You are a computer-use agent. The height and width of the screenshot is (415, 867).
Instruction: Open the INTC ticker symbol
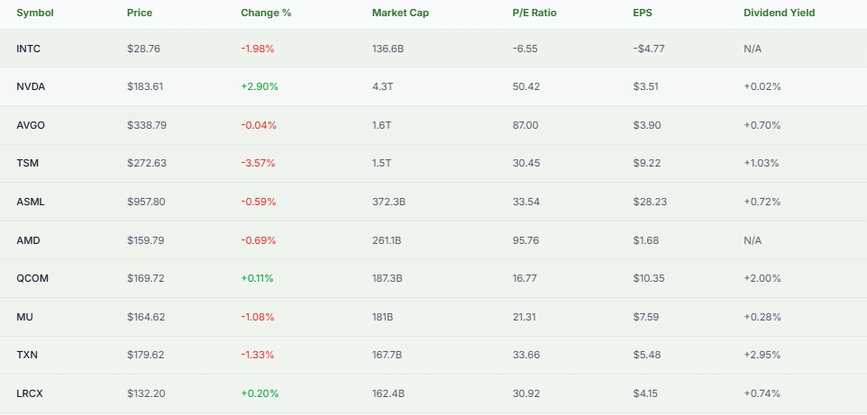[x=29, y=48]
